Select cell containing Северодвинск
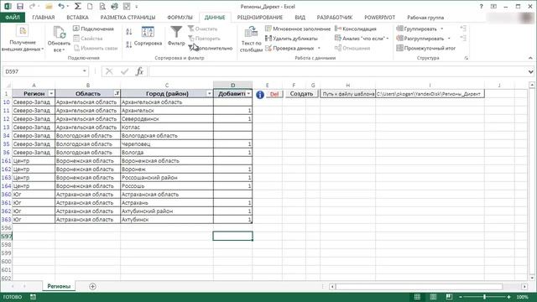 pyautogui.click(x=167, y=119)
